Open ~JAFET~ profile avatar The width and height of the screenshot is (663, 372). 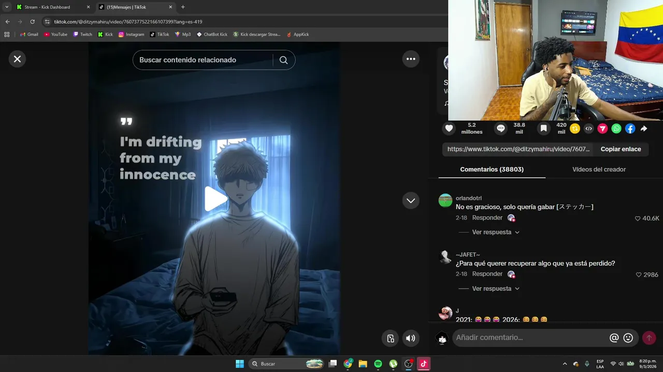pos(445,257)
